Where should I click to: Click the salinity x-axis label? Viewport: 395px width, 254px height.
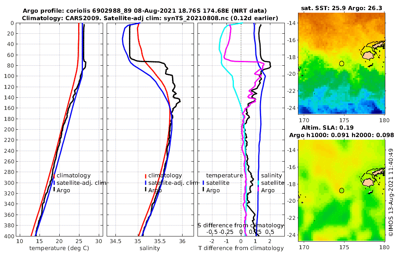point(150,248)
